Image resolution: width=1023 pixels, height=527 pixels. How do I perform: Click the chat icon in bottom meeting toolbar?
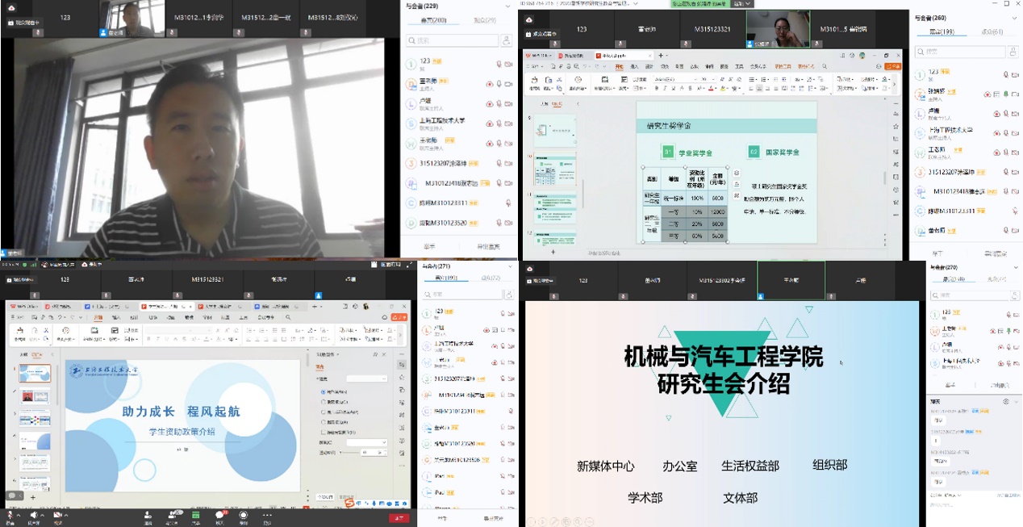(x=219, y=515)
